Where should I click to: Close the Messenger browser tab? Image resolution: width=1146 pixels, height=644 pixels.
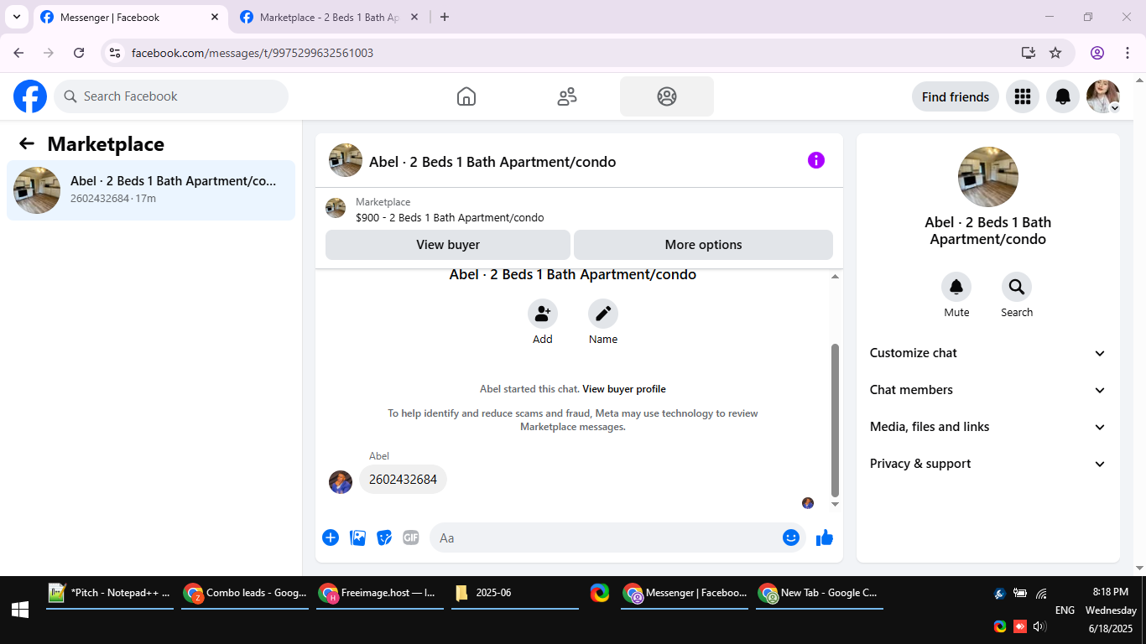[215, 17]
